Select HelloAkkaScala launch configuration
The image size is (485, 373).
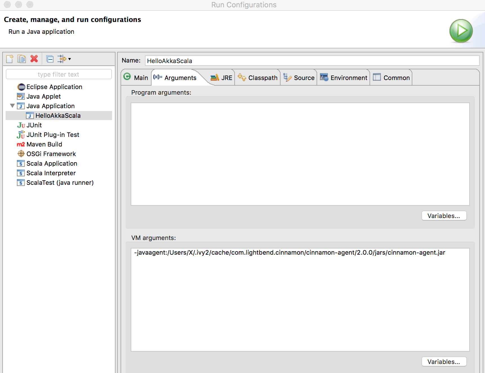pos(58,116)
